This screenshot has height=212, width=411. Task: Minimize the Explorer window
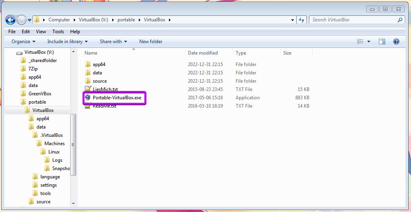(x=373, y=9)
